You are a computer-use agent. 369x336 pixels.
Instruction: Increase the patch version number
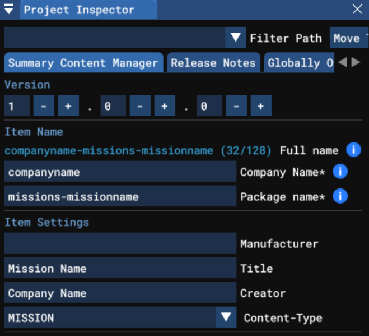pos(261,106)
